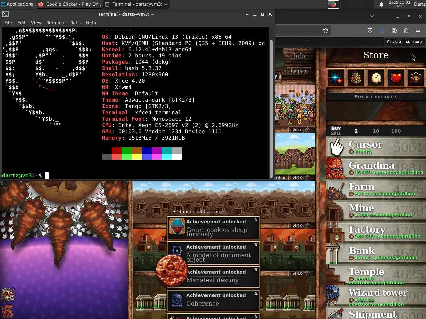Switch to the Terminal taskbar button
This screenshot has width=426, height=319.
click(136, 4)
